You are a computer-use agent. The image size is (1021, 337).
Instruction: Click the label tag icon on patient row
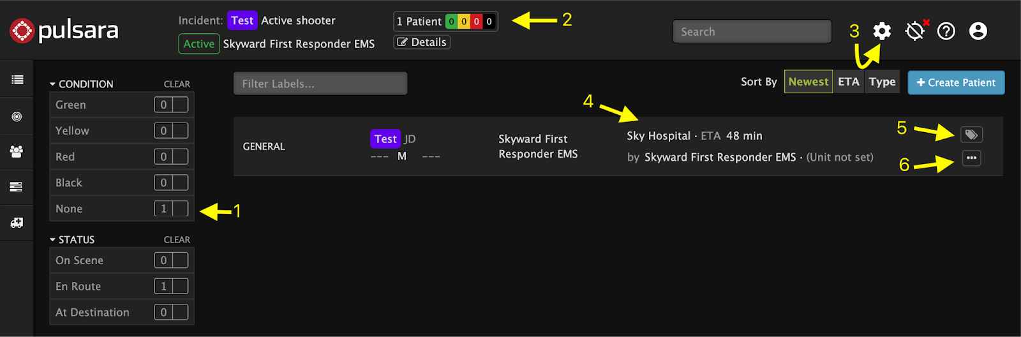point(971,135)
